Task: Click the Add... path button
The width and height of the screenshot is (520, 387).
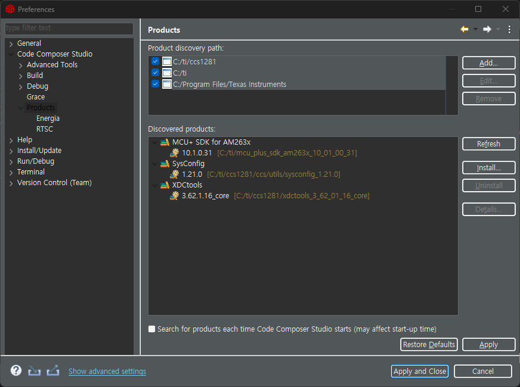Action: (x=488, y=63)
